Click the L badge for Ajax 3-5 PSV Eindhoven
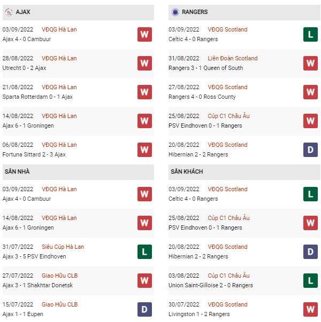The height and width of the screenshot is (322, 321). tap(144, 252)
